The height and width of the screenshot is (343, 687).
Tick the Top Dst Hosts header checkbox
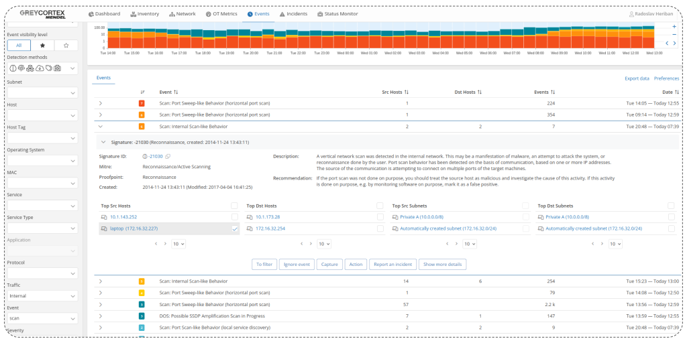380,206
